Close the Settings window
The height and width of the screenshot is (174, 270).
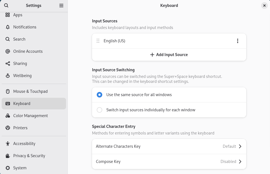[x=264, y=6]
